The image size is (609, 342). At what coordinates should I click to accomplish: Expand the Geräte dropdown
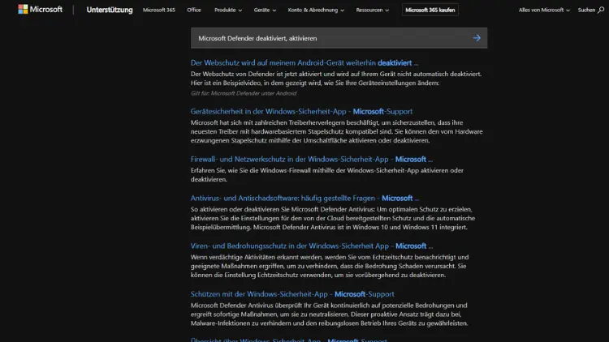[x=265, y=10]
